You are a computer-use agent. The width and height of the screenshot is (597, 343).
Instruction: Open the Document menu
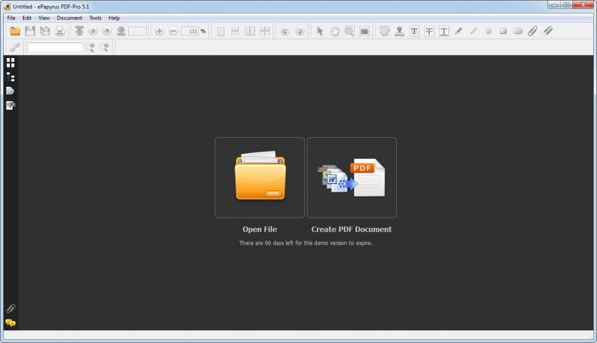pos(69,18)
